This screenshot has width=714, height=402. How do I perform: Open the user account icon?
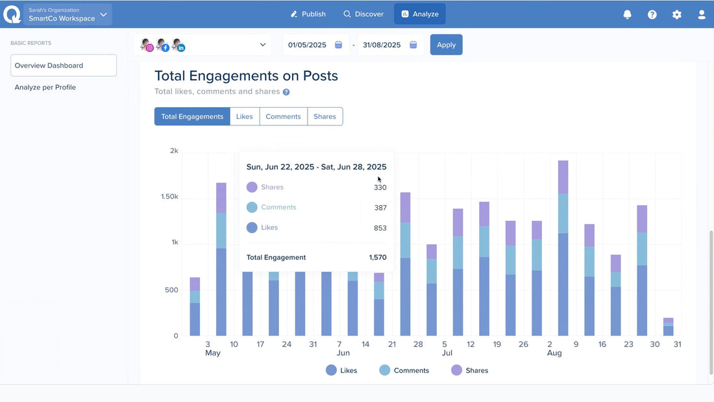click(x=702, y=14)
